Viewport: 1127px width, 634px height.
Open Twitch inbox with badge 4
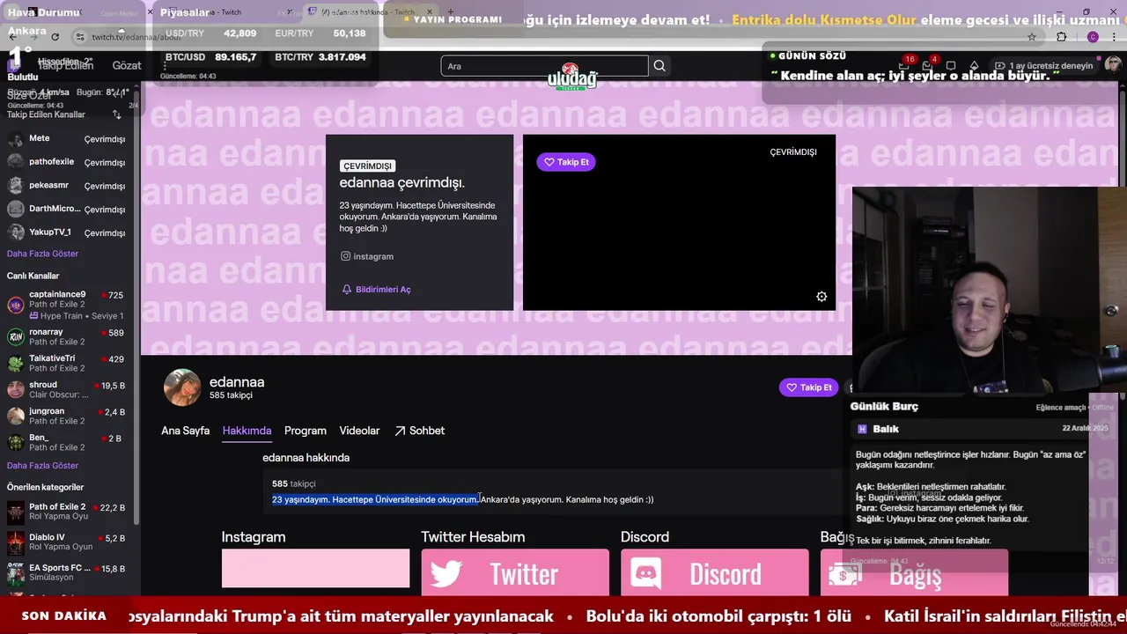pos(928,65)
